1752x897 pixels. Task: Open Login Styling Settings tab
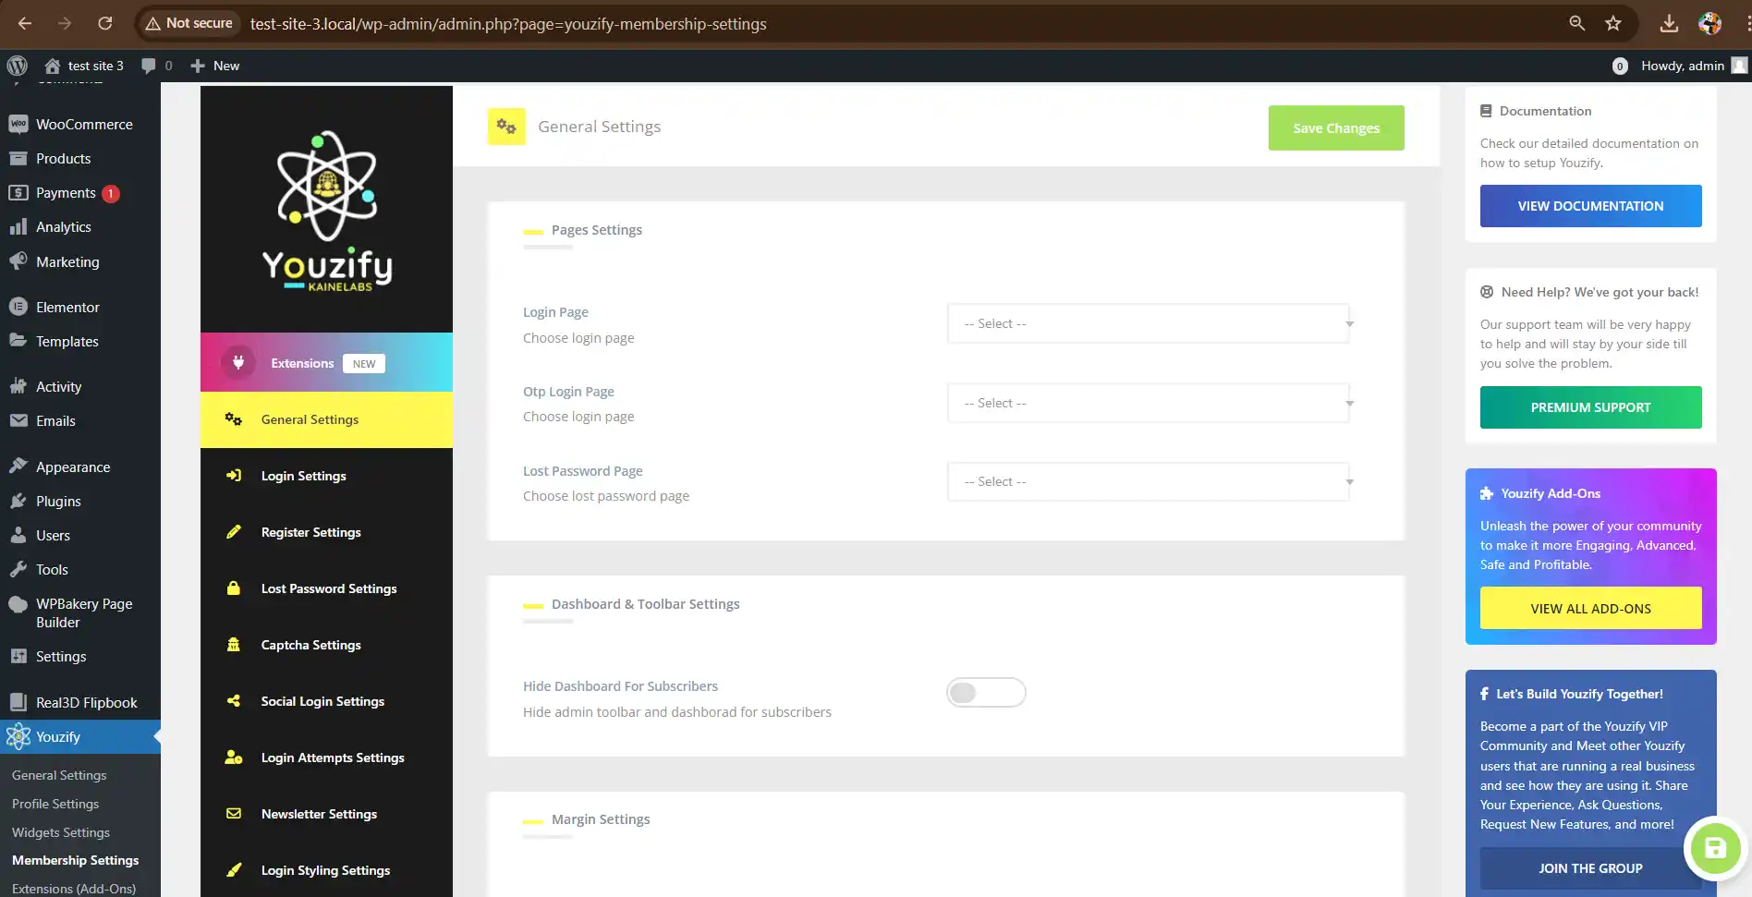(x=326, y=870)
